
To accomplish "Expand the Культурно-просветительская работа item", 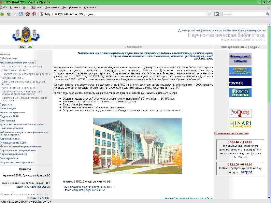I will point(23,124).
